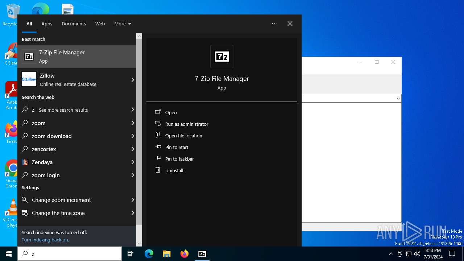This screenshot has height=261, width=464.
Task: Expand the chevron beside "zencortex"
Action: pos(133,149)
